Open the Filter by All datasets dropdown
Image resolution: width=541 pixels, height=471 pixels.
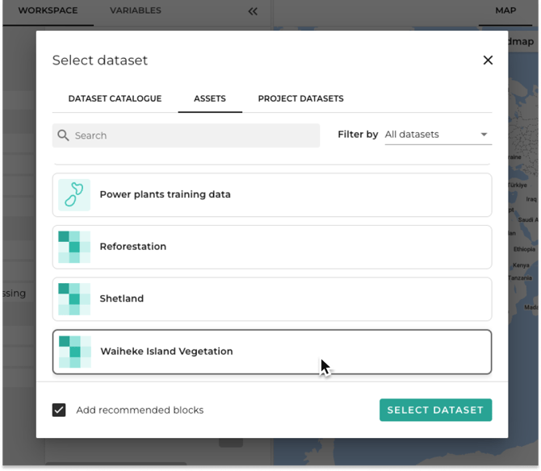pos(438,135)
